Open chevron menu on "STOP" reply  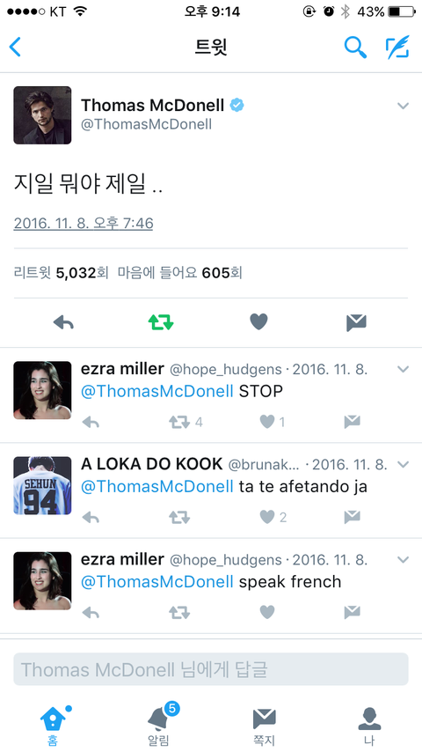point(404,369)
